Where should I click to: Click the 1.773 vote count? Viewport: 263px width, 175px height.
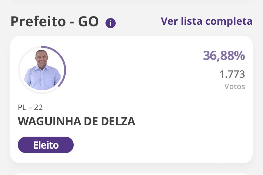tap(232, 74)
